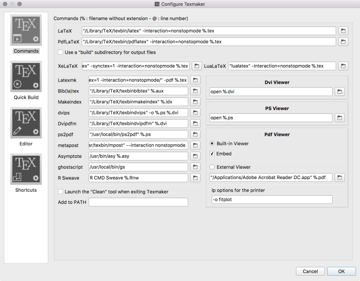Focus the XeLaTeX command field
360x281 pixels.
136,66
